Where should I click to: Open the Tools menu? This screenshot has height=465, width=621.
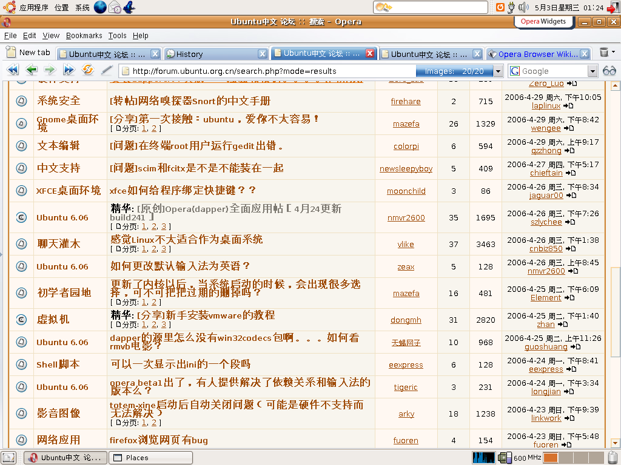(117, 36)
